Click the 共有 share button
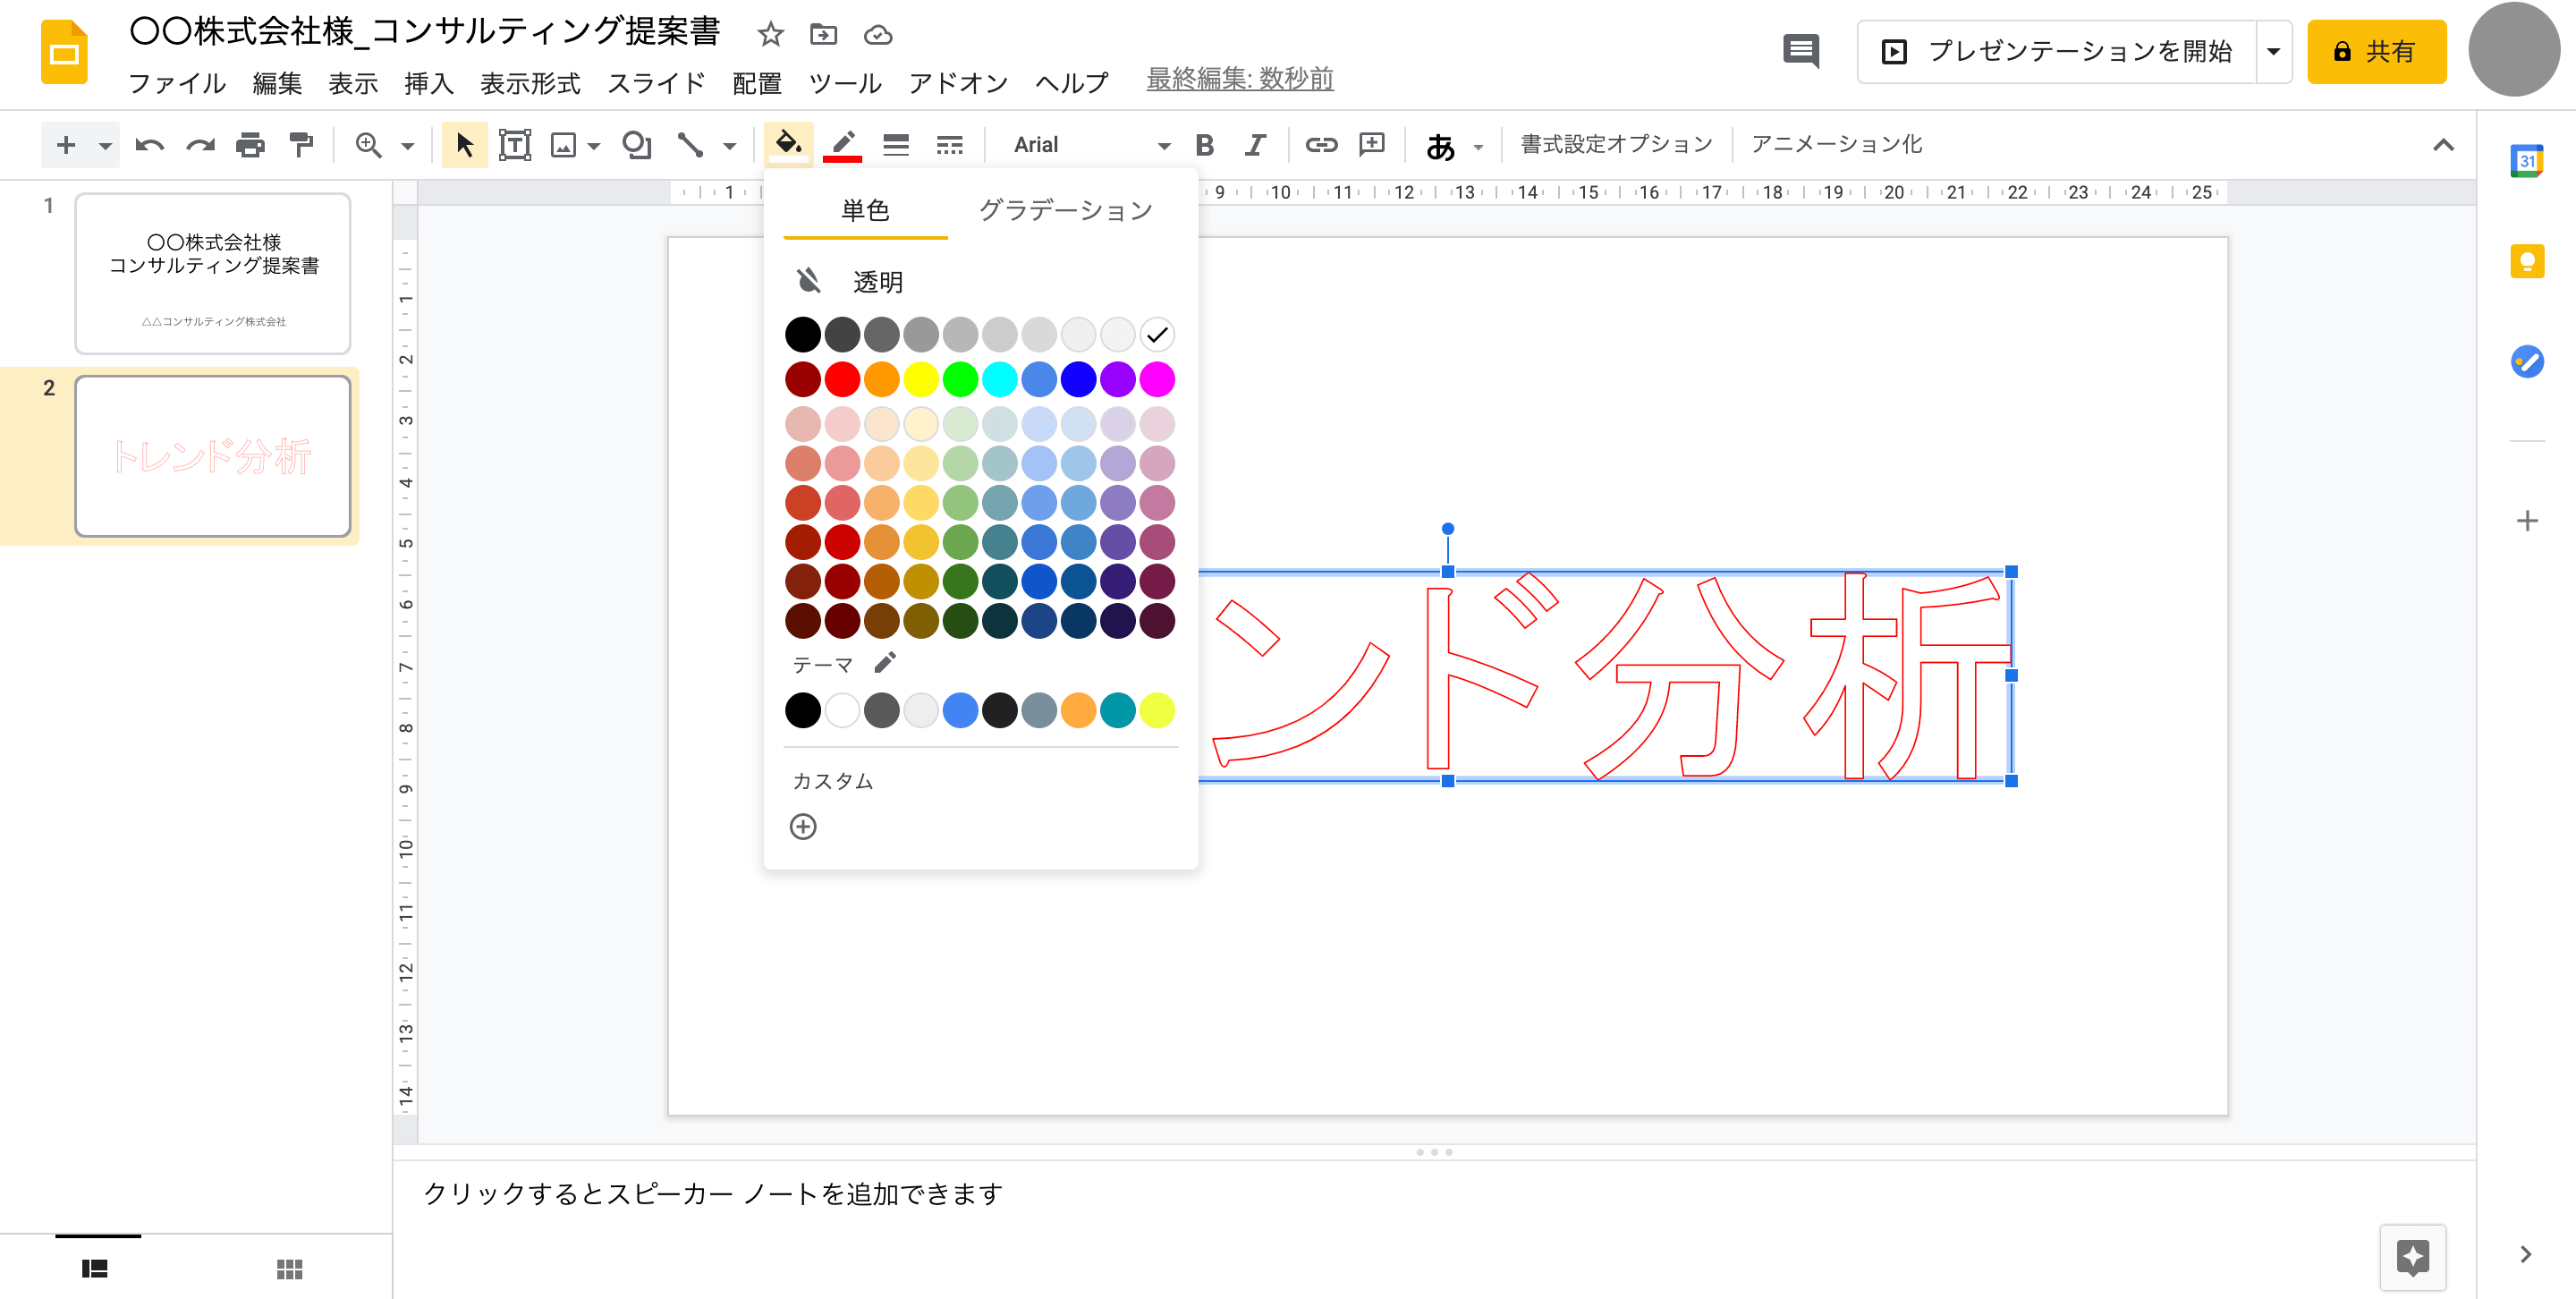Screen dimensions: 2576x1299 click(2376, 51)
